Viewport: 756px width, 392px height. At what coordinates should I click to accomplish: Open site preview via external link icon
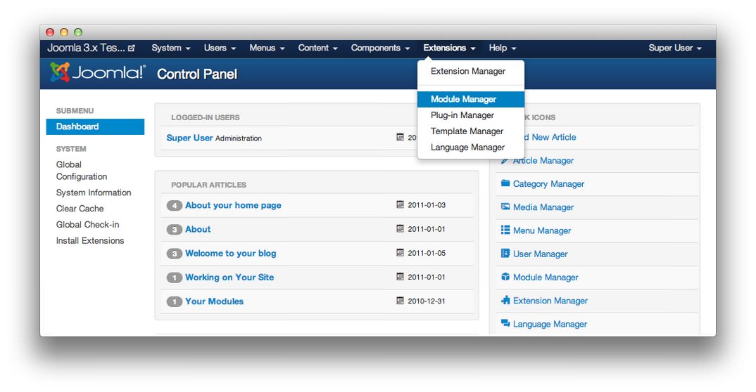(132, 48)
